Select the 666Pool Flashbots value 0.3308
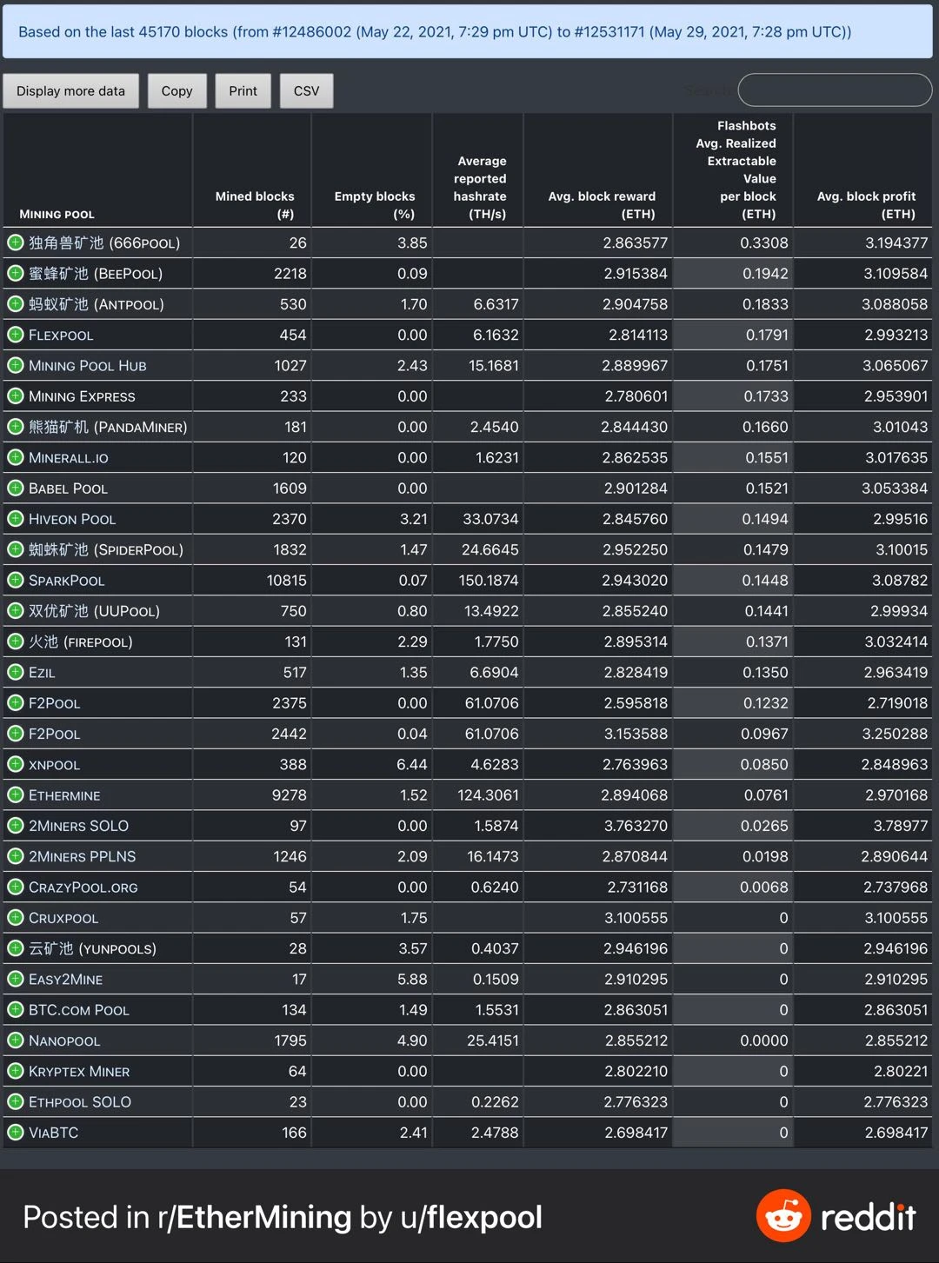The height and width of the screenshot is (1263, 939). pyautogui.click(x=764, y=243)
